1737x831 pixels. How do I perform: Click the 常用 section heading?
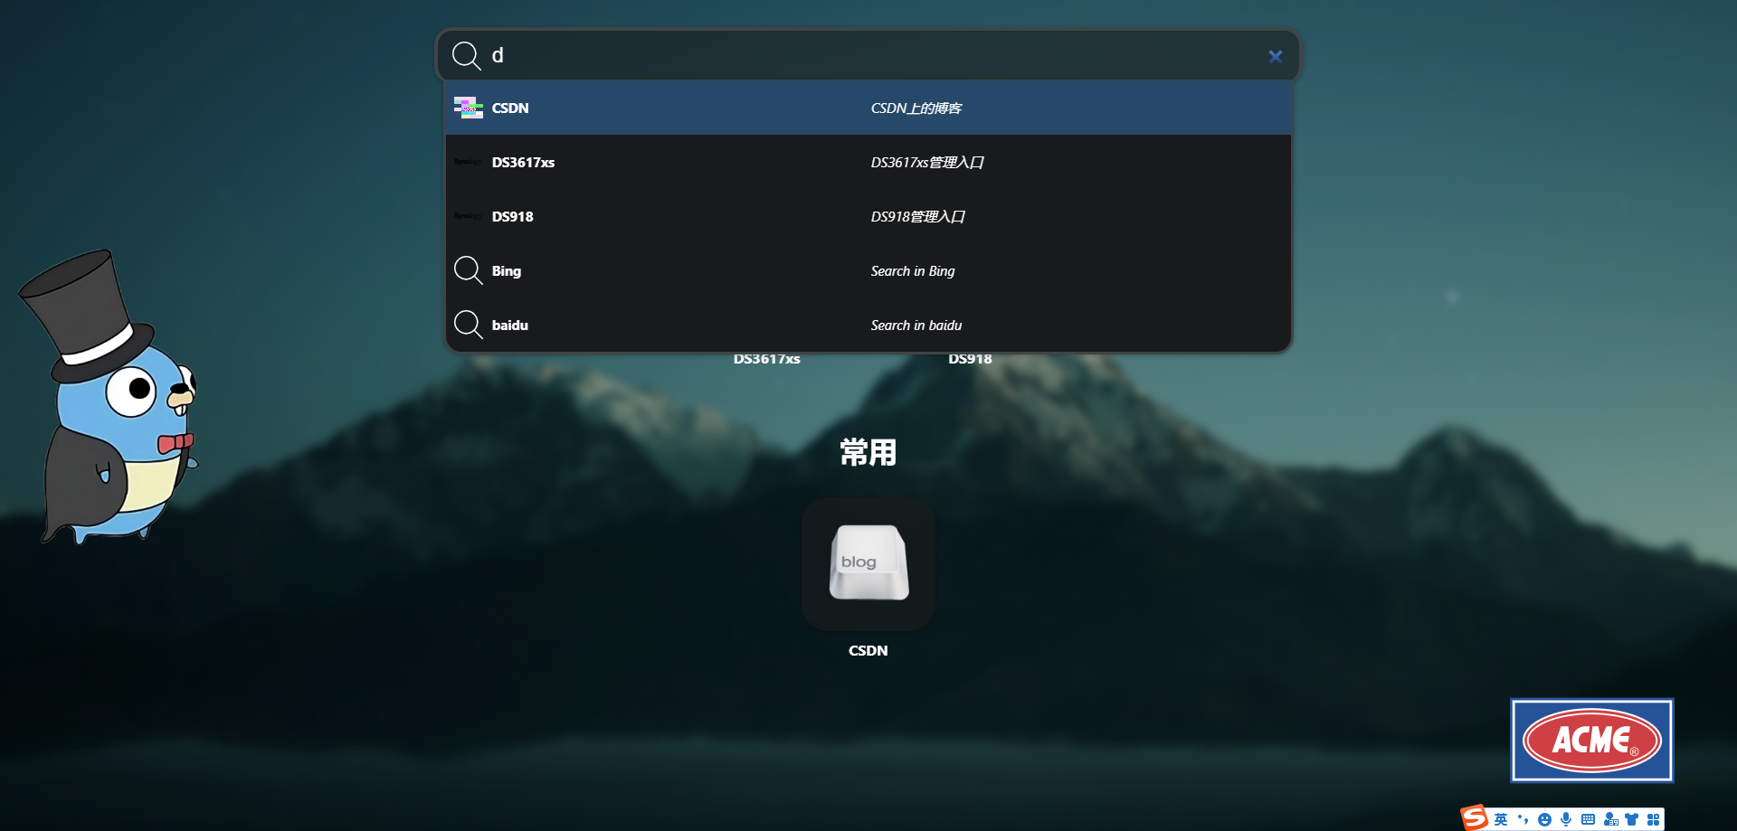pos(868,451)
